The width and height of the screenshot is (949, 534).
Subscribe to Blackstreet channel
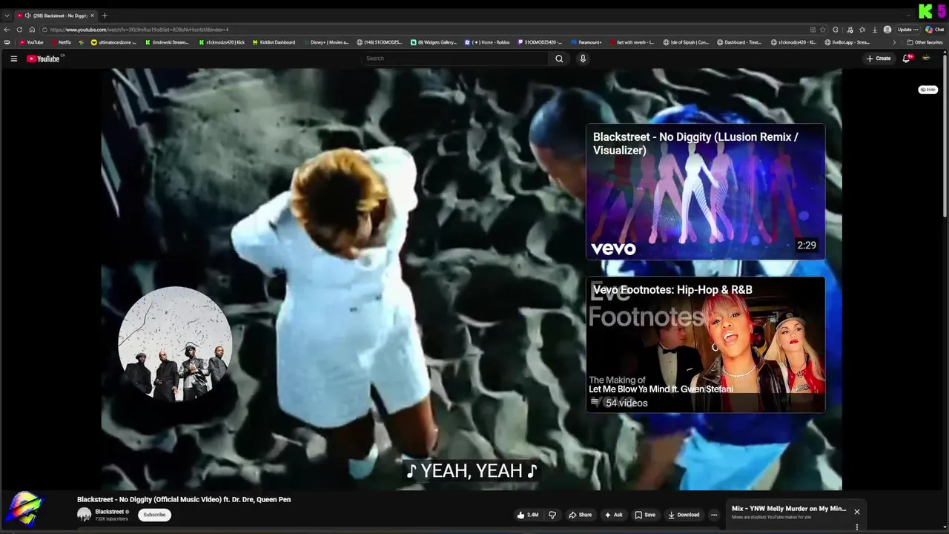(154, 515)
